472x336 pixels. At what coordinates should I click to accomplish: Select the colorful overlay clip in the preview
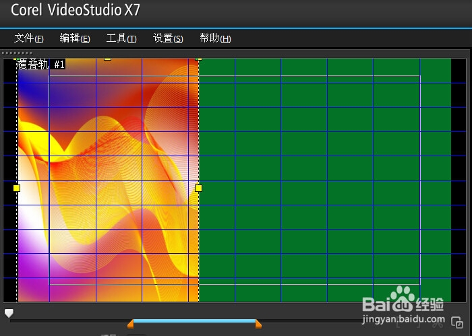[x=108, y=180]
